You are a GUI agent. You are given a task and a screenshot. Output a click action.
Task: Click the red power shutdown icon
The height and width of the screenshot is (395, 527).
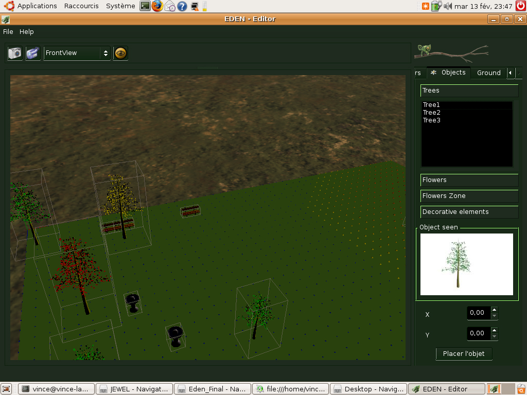[x=521, y=6]
